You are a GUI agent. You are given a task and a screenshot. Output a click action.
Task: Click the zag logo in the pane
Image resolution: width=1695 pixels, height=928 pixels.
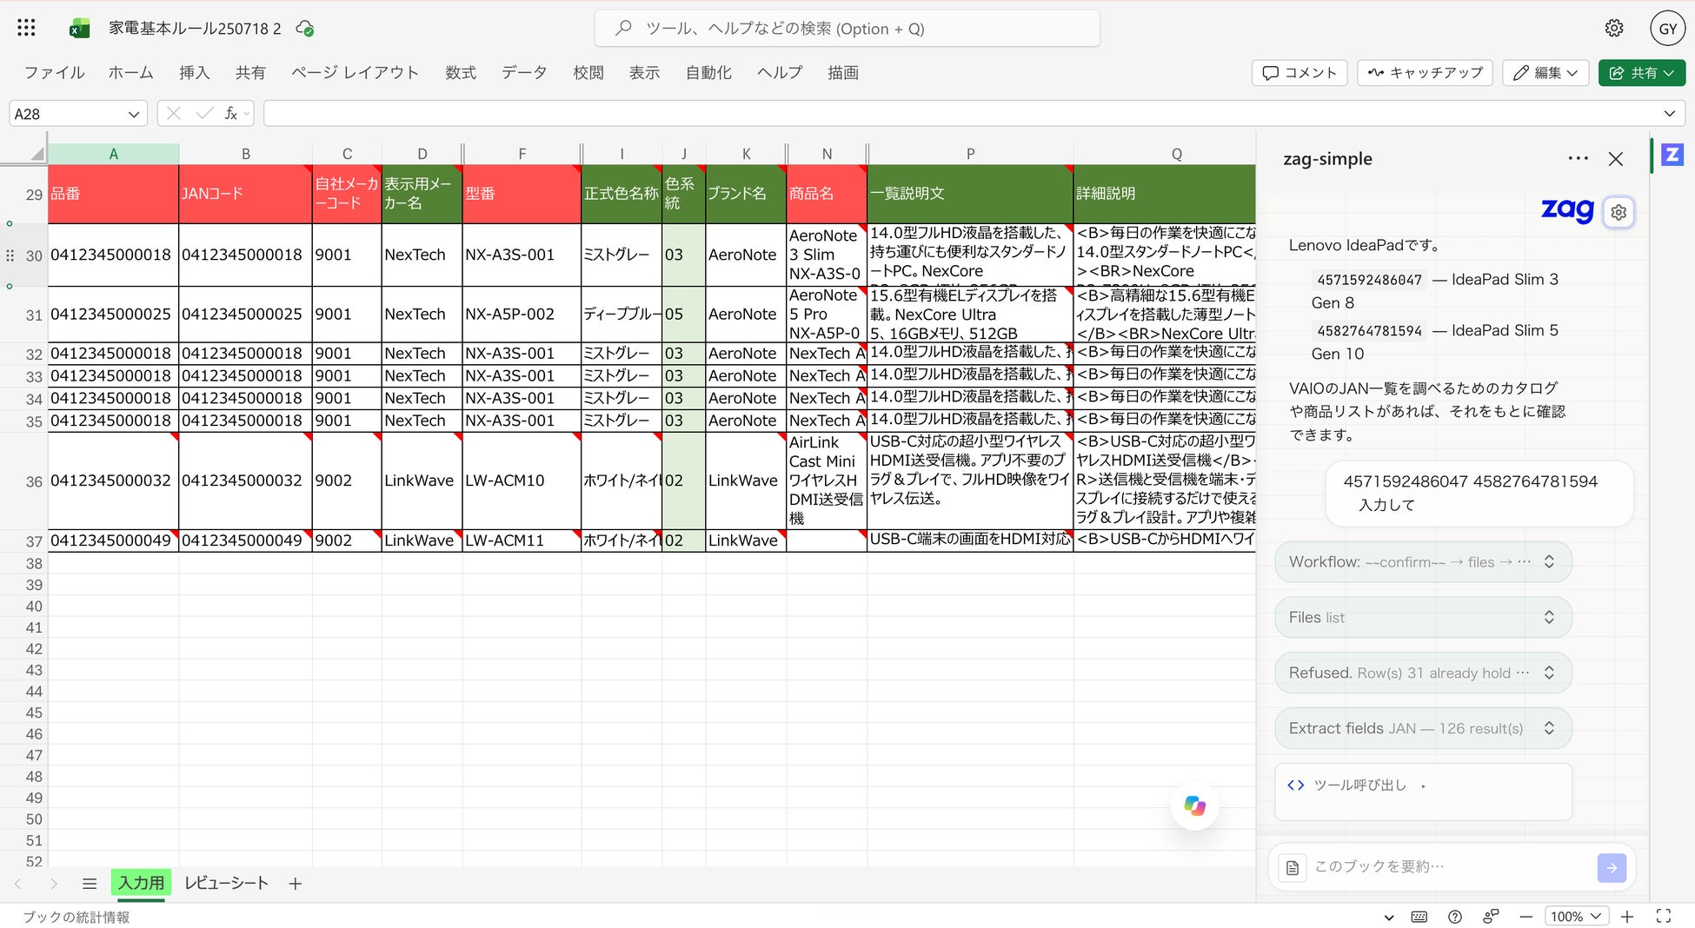1567,210
